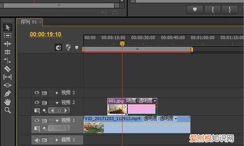Toggle the Snap magnet button
This screenshot has width=244, height=146.
(58, 47)
